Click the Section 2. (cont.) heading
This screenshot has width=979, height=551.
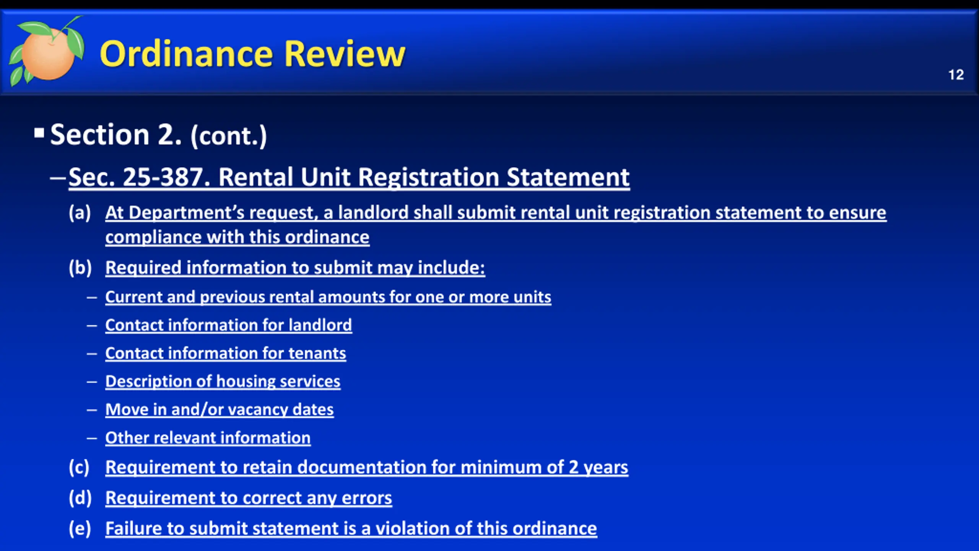coord(158,135)
